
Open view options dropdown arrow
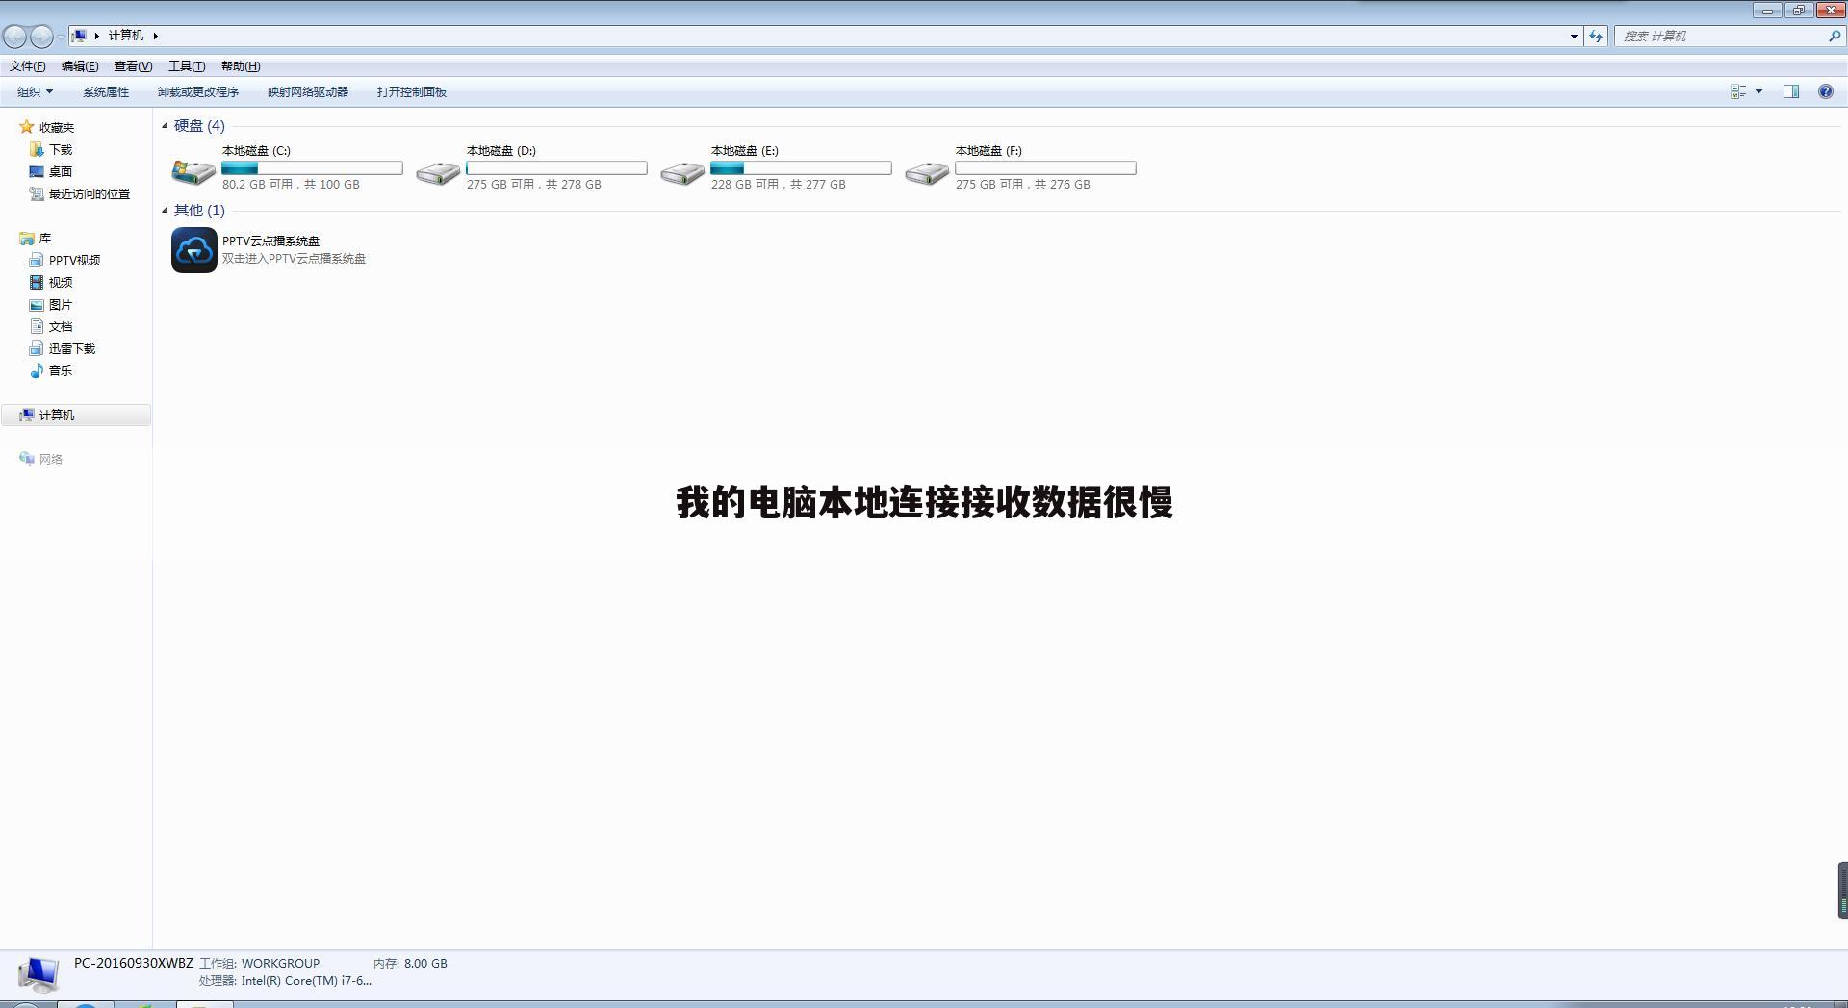[1758, 91]
